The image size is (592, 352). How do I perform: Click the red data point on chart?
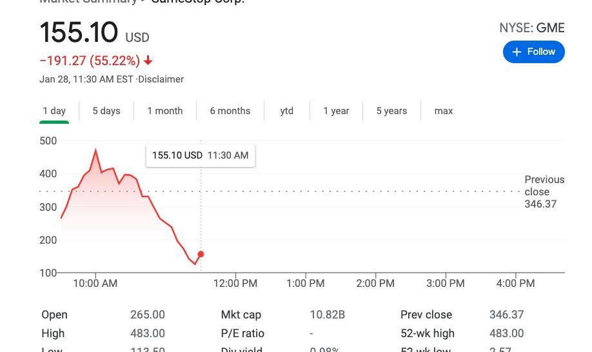[201, 255]
